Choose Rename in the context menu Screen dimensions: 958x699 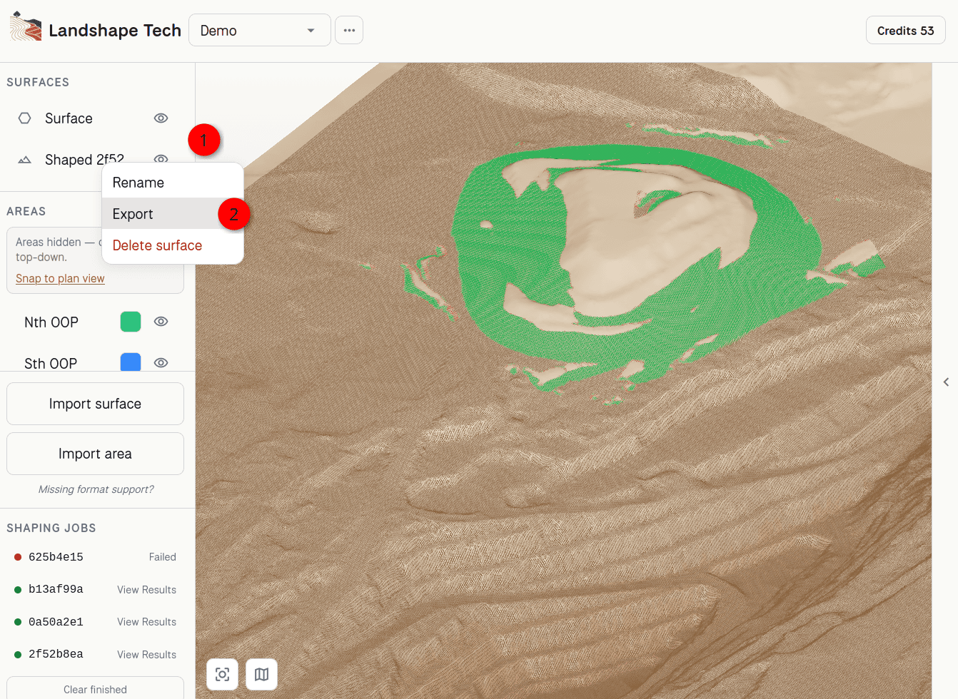tap(173, 183)
